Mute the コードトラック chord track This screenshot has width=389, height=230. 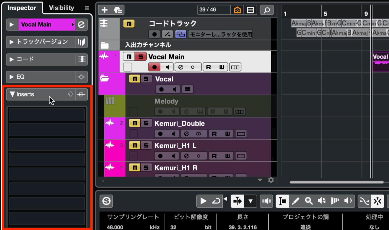(x=129, y=24)
